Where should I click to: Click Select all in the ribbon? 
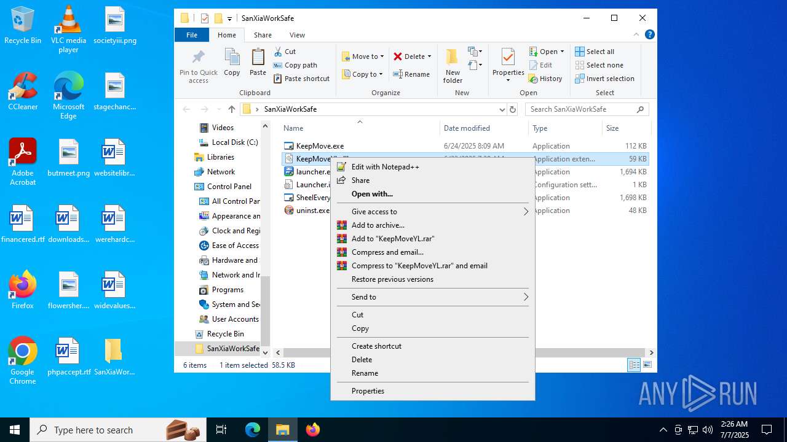tap(595, 52)
